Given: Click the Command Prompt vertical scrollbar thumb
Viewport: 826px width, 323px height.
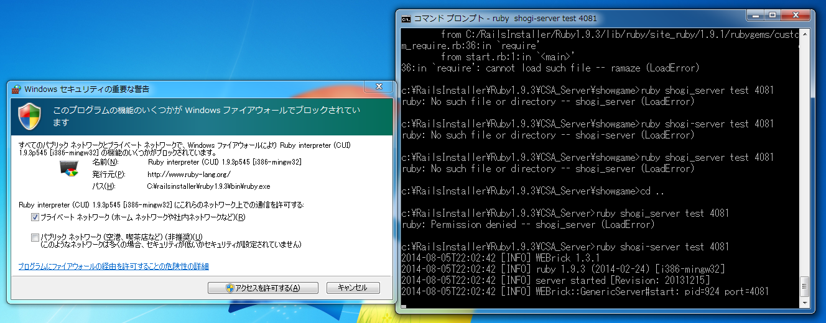Looking at the screenshot, I should click(x=804, y=287).
